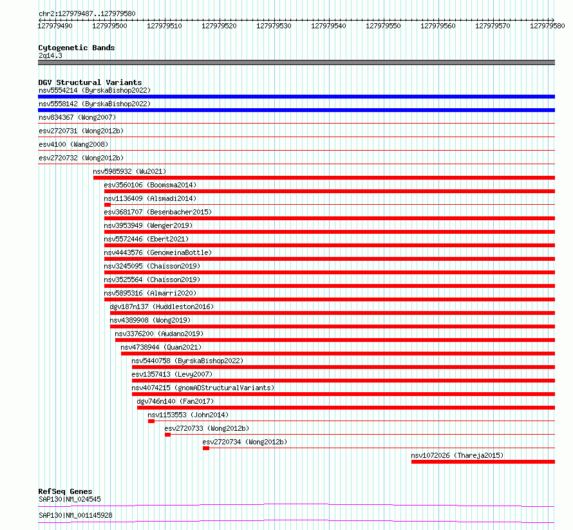Open esv2720734 (Wong2012b) label
573x530 pixels.
[245, 442]
